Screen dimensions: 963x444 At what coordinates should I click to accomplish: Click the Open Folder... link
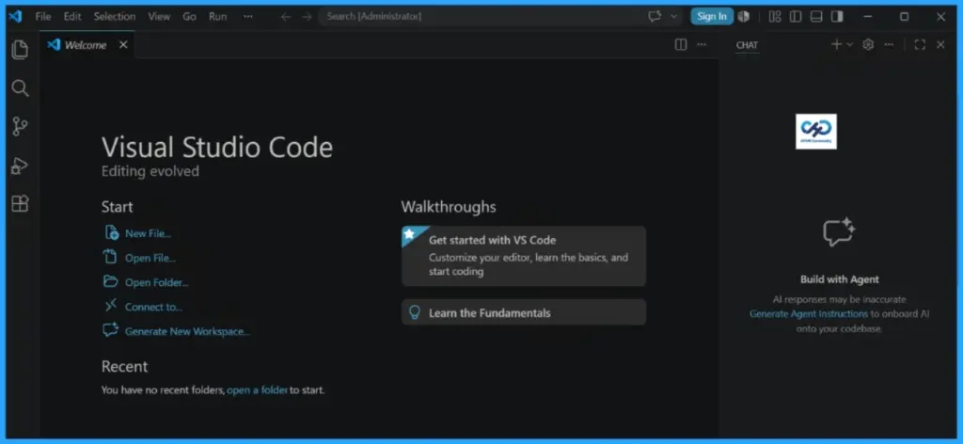click(157, 282)
